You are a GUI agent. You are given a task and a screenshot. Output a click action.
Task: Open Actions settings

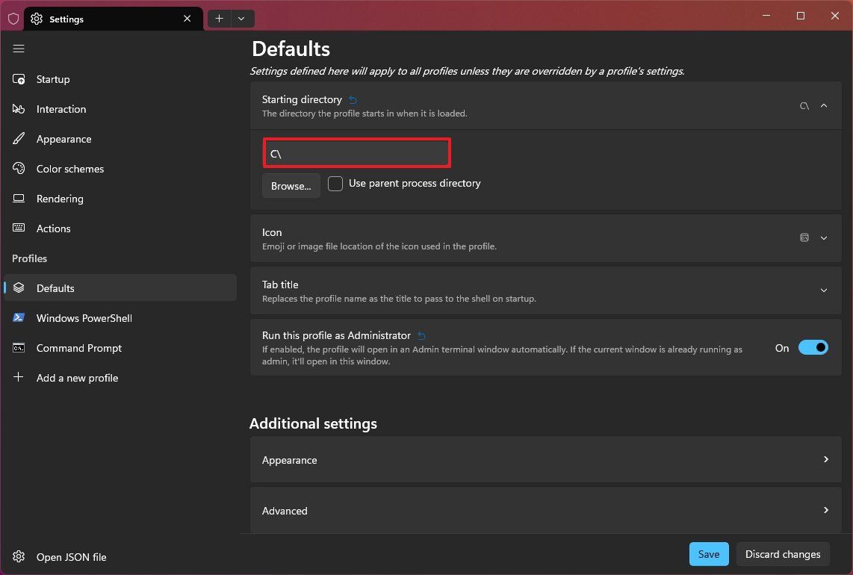click(x=53, y=228)
